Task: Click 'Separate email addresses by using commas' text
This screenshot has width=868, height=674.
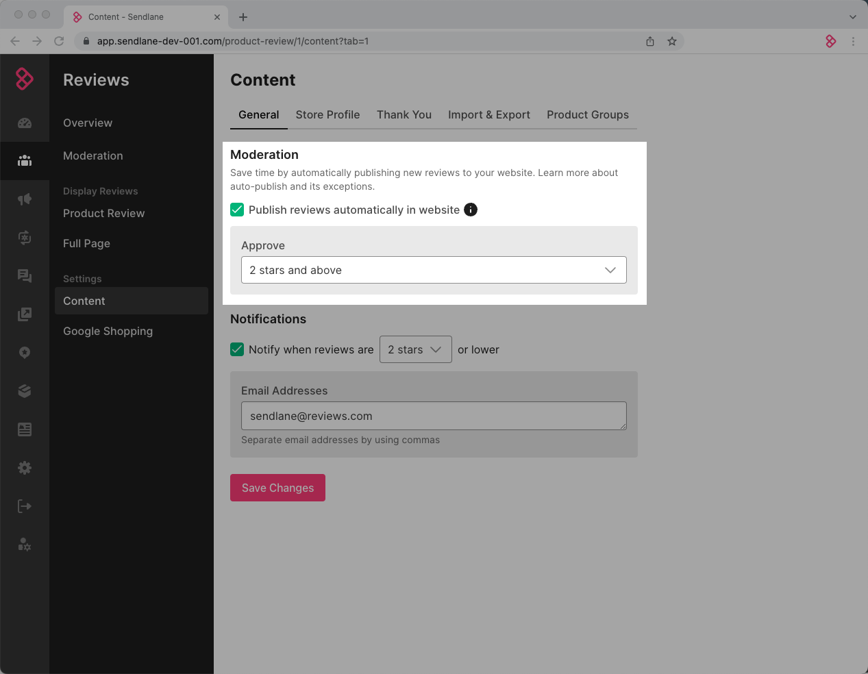Action: point(340,440)
